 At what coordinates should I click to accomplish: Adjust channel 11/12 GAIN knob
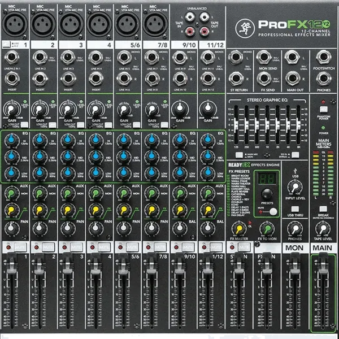pyautogui.click(x=207, y=108)
